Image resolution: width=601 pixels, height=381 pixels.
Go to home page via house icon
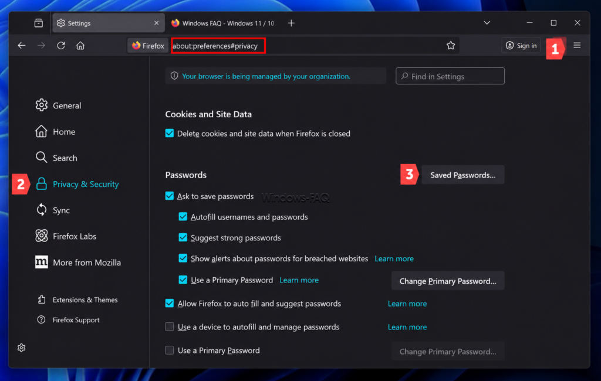(x=80, y=46)
